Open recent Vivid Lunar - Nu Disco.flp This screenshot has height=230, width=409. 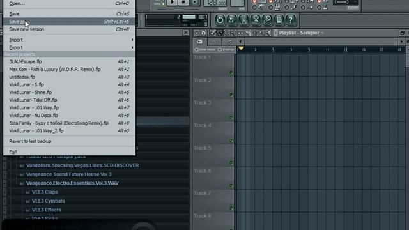pyautogui.click(x=70, y=115)
